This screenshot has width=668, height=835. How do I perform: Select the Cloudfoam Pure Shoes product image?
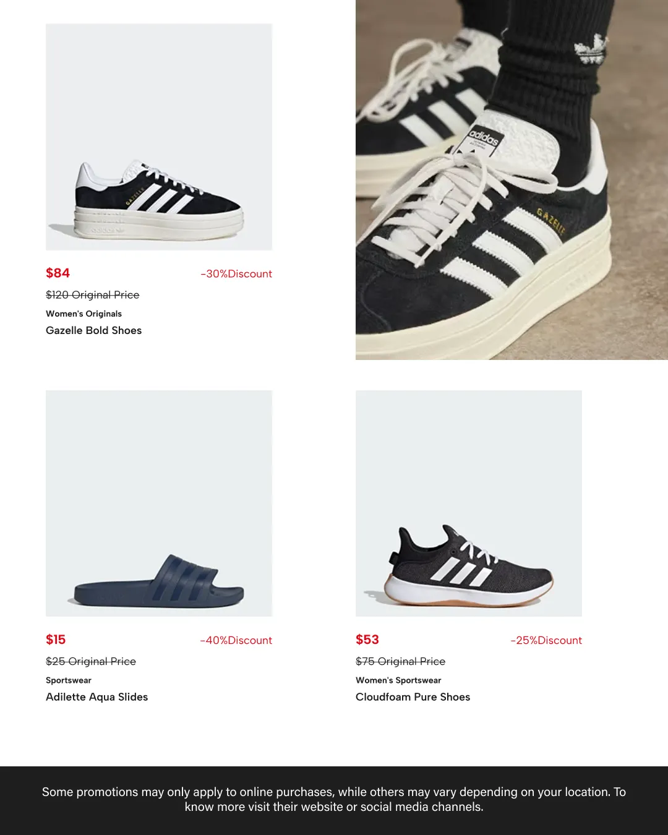pyautogui.click(x=469, y=503)
